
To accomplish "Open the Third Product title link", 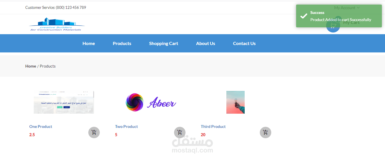I will tap(213, 127).
